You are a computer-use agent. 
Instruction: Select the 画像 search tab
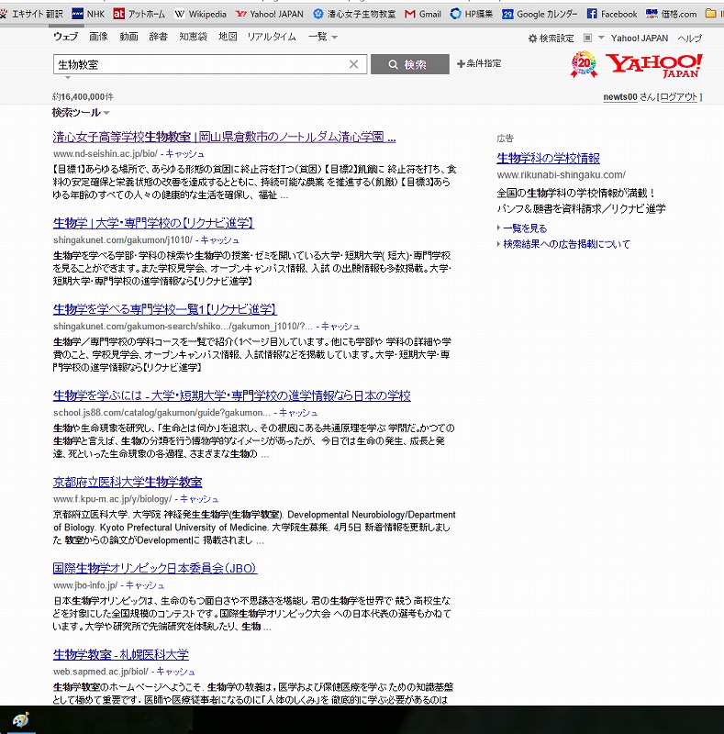tap(99, 37)
